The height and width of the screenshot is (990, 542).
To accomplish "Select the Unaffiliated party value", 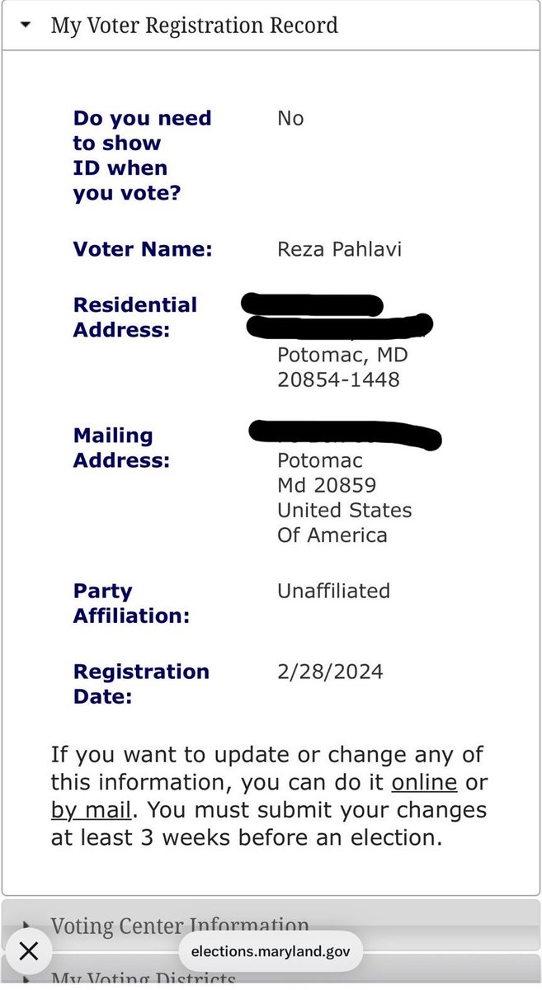I will point(333,591).
